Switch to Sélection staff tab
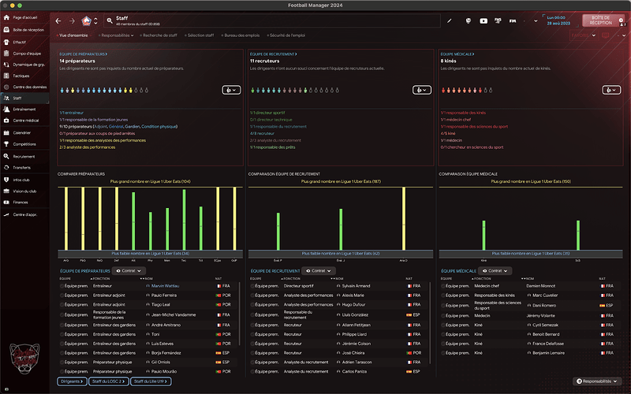 (200, 35)
